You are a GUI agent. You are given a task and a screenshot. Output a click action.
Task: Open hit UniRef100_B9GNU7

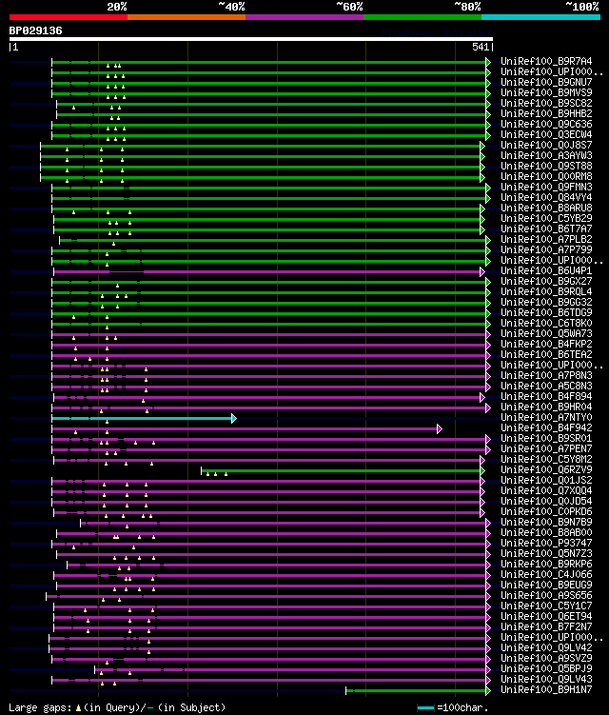pyautogui.click(x=546, y=82)
